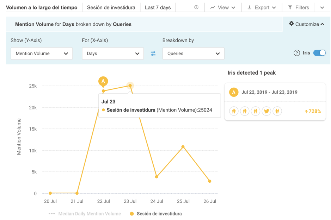Screen dimensions: 331x220
Task: Expand the far-right chevron in top toolbar
Action: [322, 7]
